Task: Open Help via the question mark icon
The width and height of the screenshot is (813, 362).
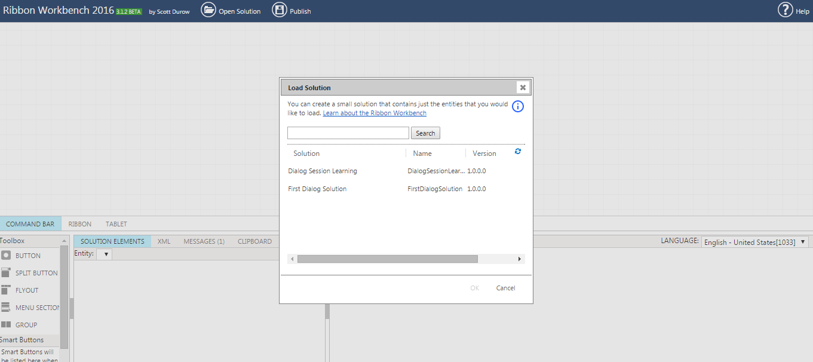Action: point(786,10)
